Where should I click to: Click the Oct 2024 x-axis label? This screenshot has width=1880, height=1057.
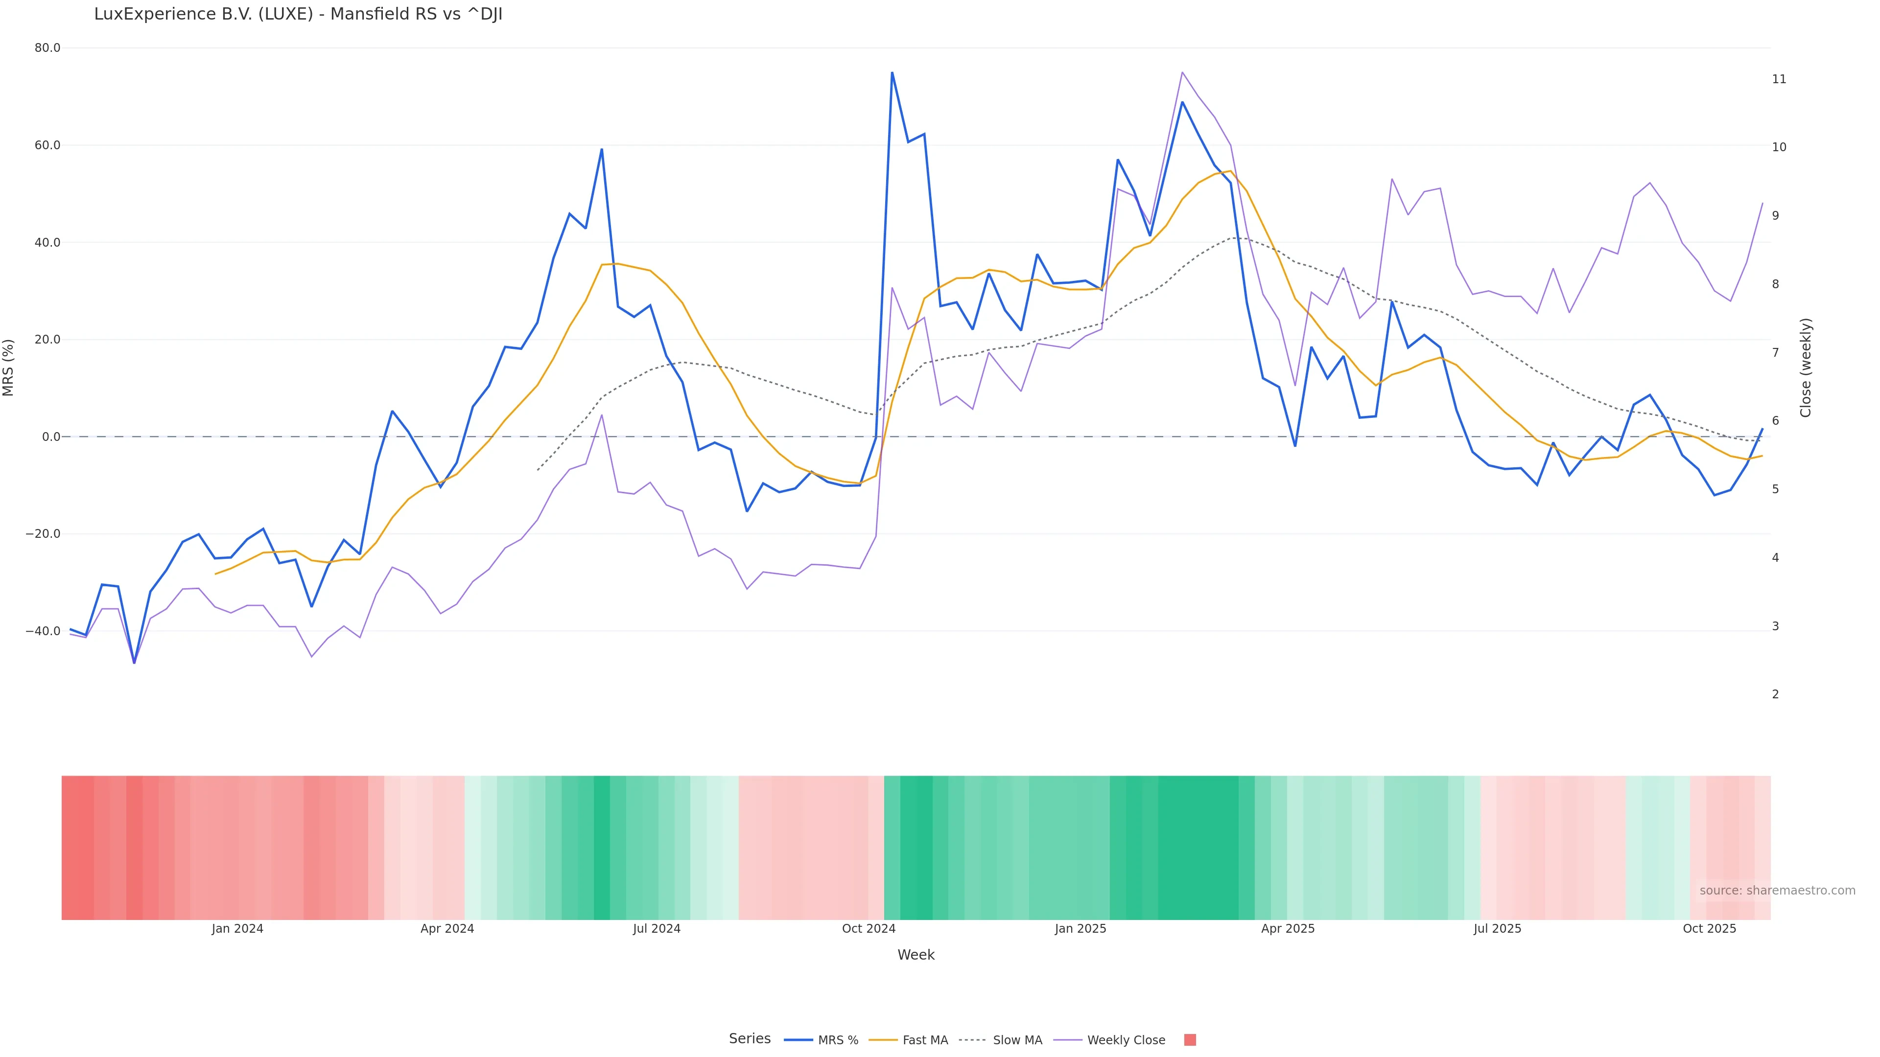869,929
